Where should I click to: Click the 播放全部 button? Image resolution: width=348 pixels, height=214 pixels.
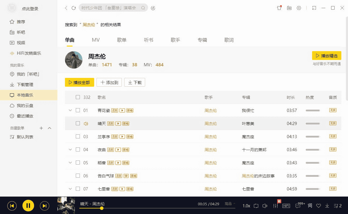click(x=79, y=82)
